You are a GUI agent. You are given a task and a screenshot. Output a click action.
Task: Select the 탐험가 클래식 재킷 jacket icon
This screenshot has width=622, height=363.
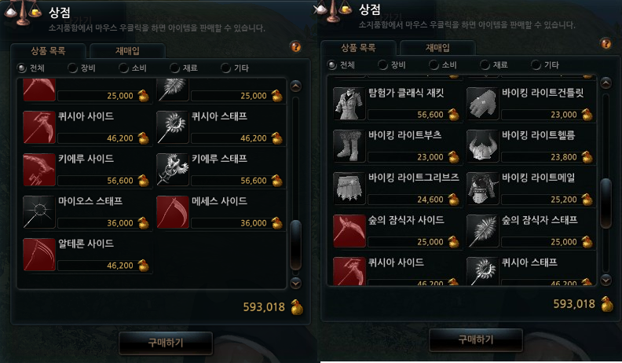click(349, 104)
